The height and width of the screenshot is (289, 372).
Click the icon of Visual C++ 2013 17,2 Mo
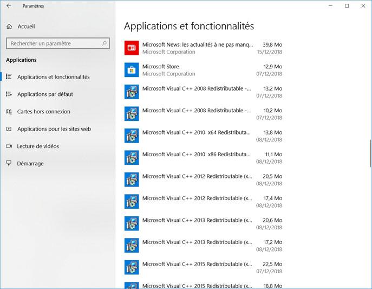pos(132,246)
